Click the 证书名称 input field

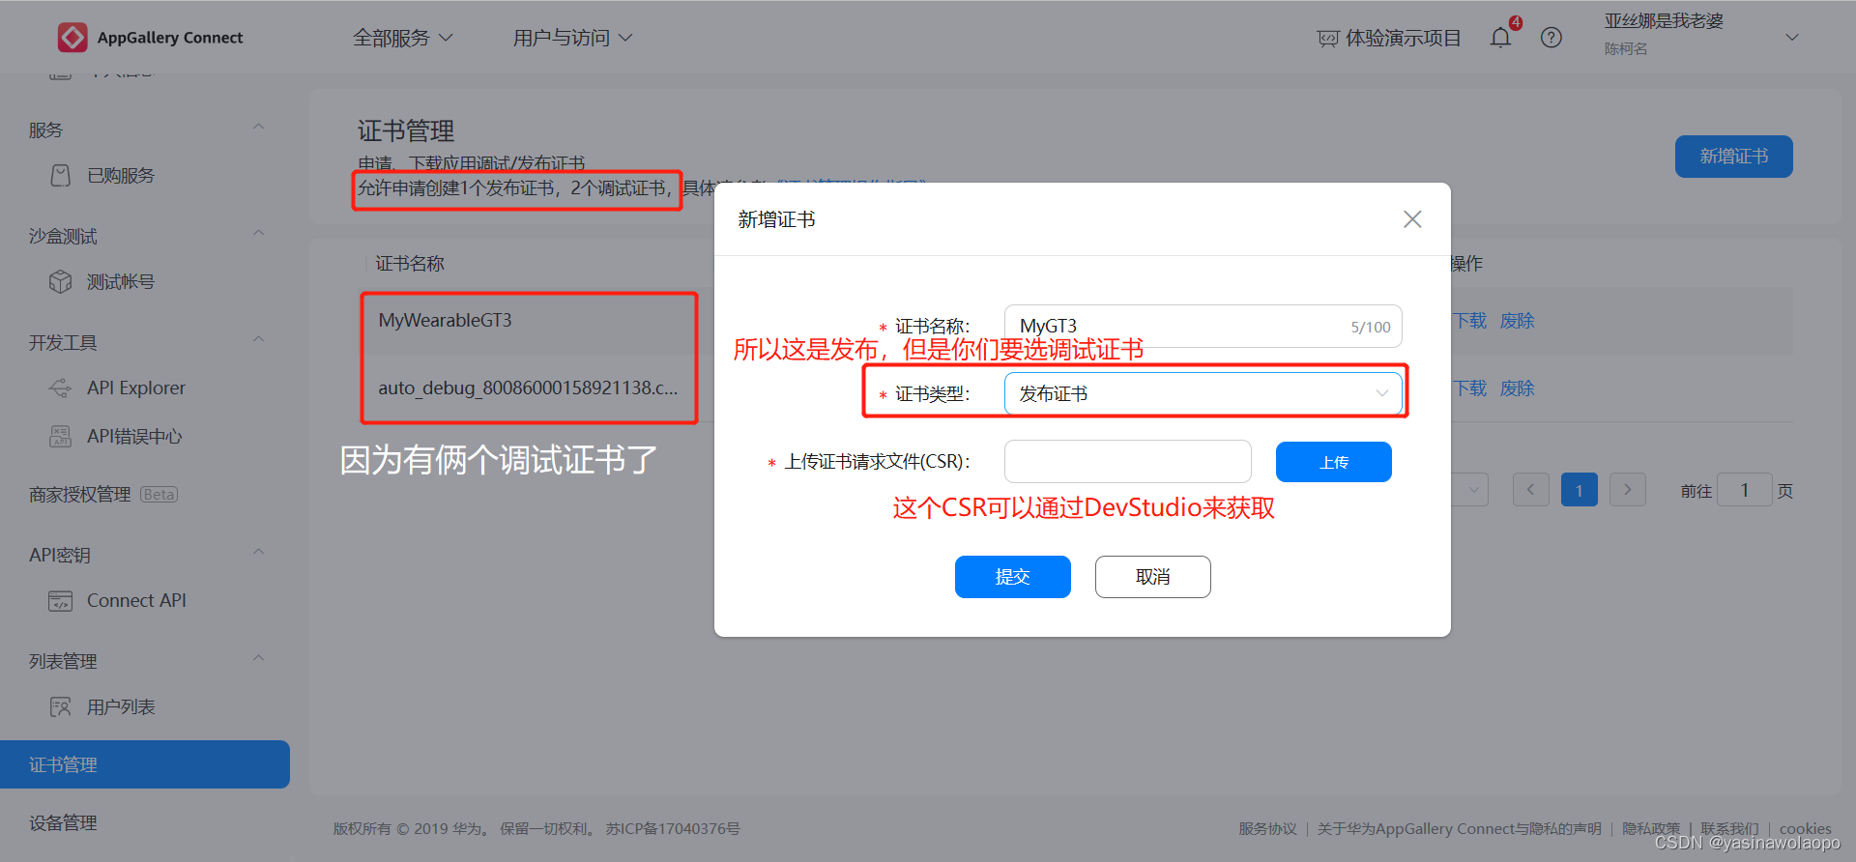1203,326
